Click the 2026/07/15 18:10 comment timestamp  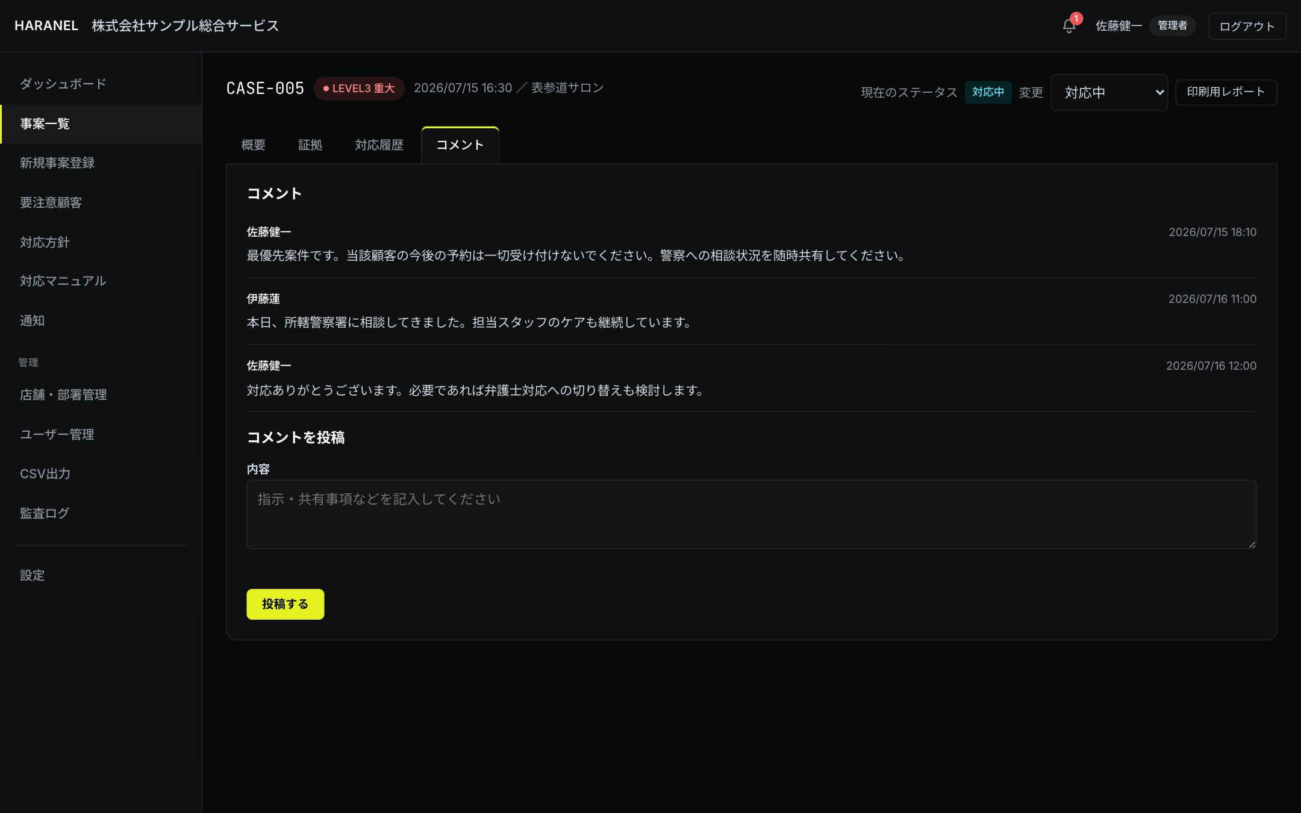1212,232
